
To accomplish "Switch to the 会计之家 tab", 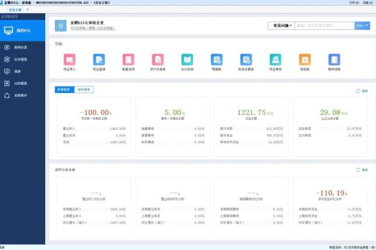I will click(x=15, y=10).
